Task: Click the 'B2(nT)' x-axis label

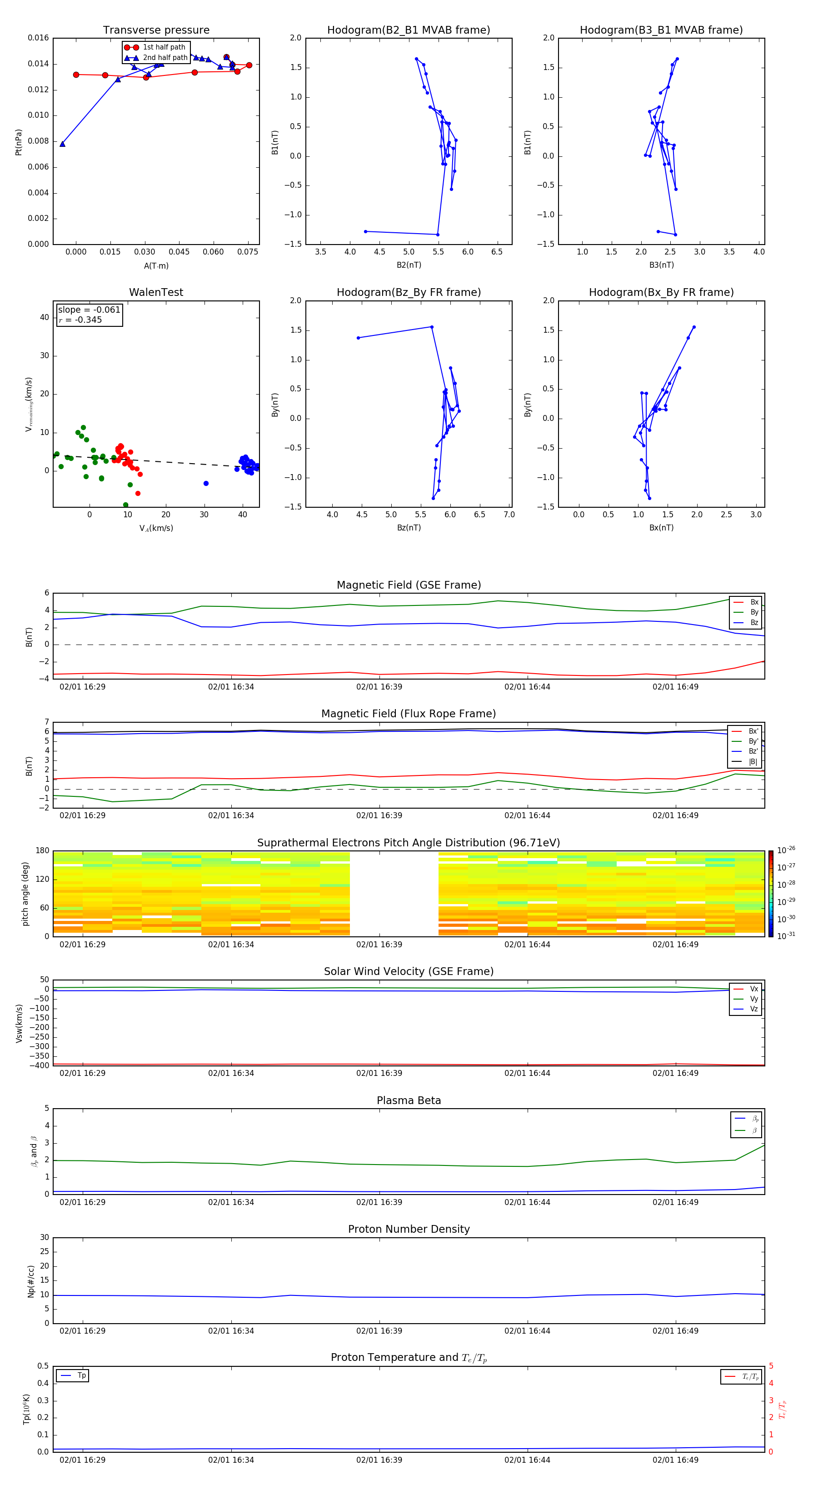Action: point(409,265)
